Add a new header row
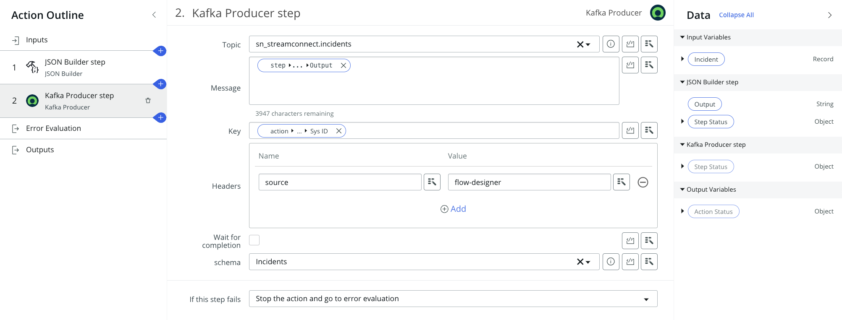The image size is (842, 320). [x=453, y=209]
